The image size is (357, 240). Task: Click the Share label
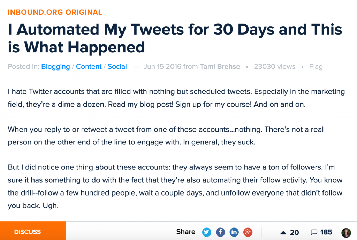(185, 232)
